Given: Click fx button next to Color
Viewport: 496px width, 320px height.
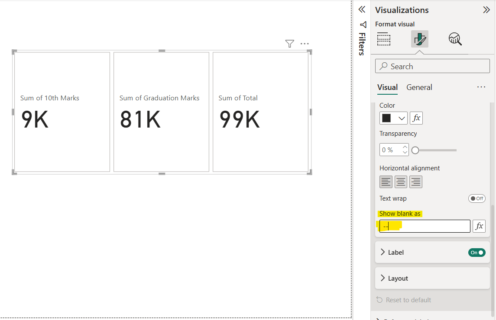Looking at the screenshot, I should [x=416, y=118].
